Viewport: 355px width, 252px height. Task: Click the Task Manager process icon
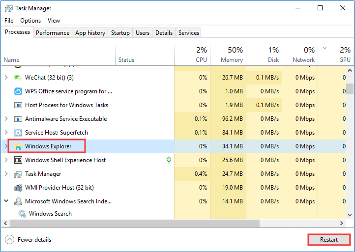click(18, 174)
